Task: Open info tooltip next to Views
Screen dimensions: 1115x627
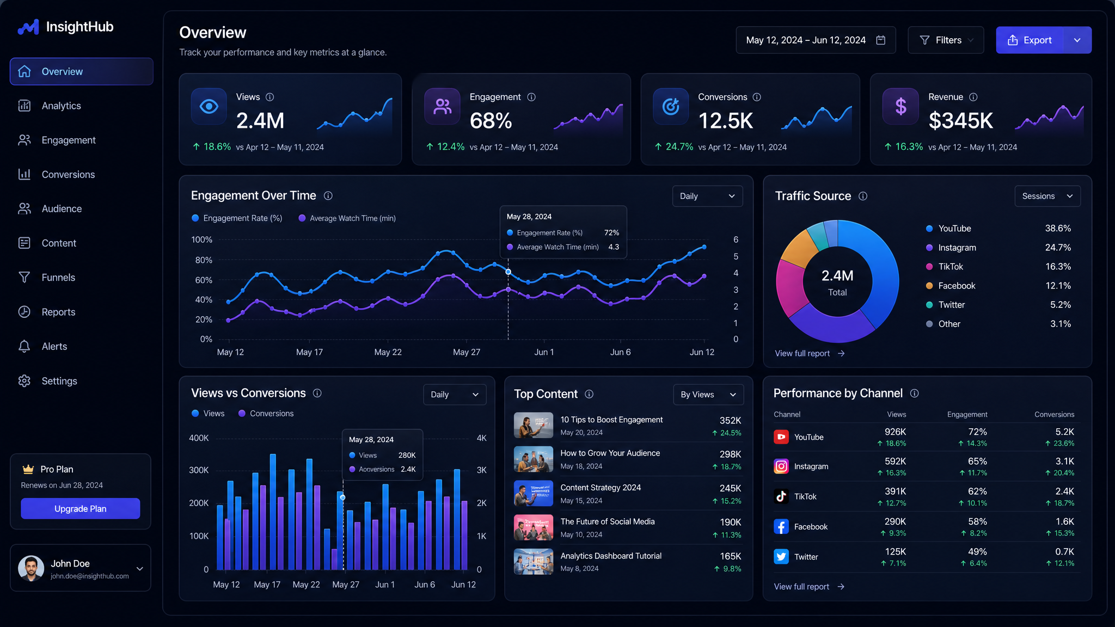Action: (x=269, y=97)
